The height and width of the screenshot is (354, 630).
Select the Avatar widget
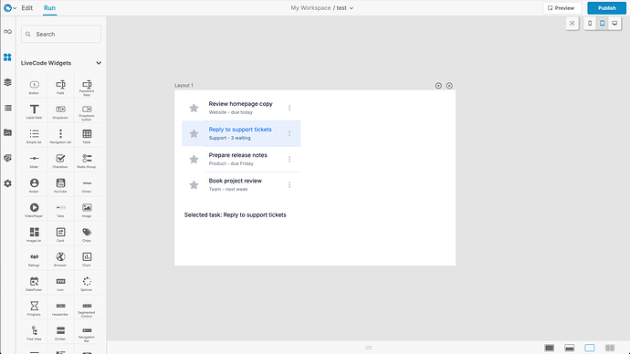(34, 185)
